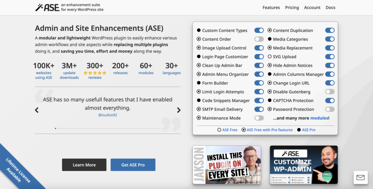Open the envelope contact icon
Screen dimensions: 373x189
pyautogui.click(x=360, y=177)
